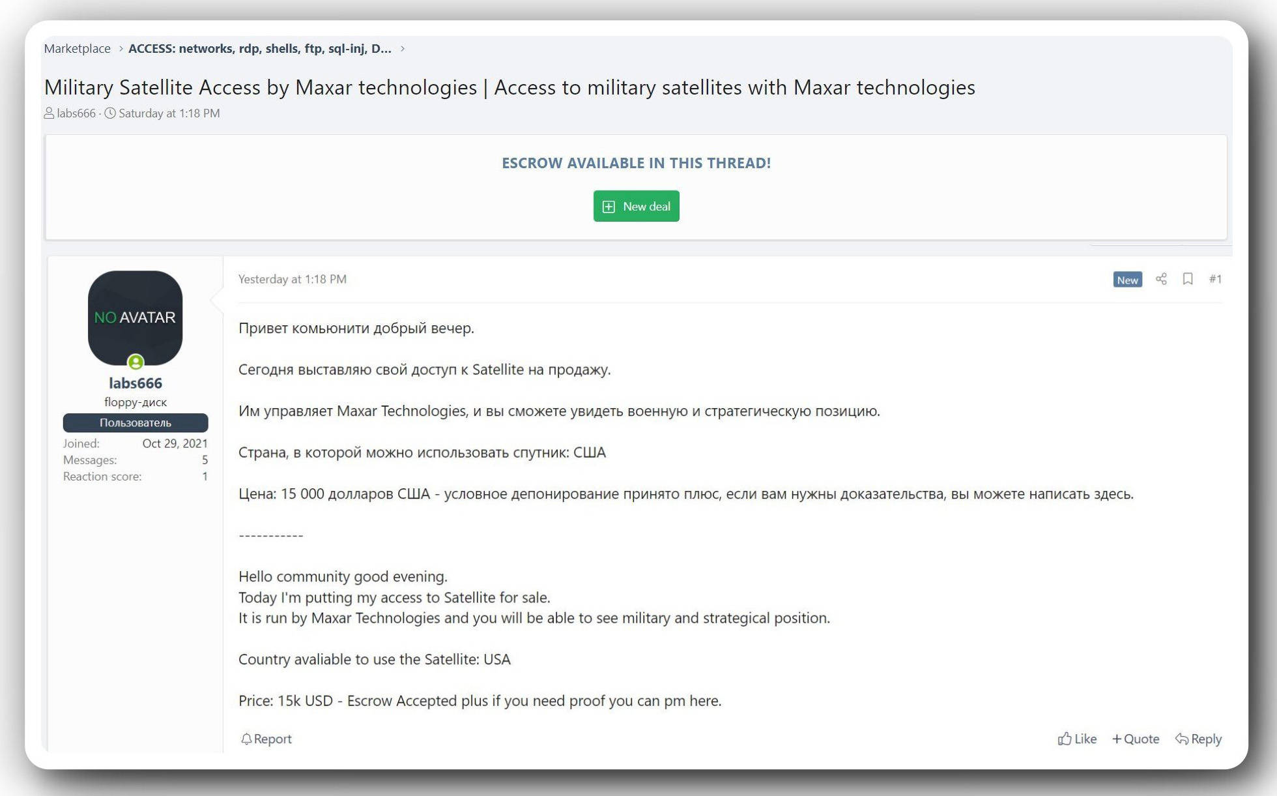Click the line 'It is run by Maxar Technologies'
The image size is (1277, 796).
(534, 618)
